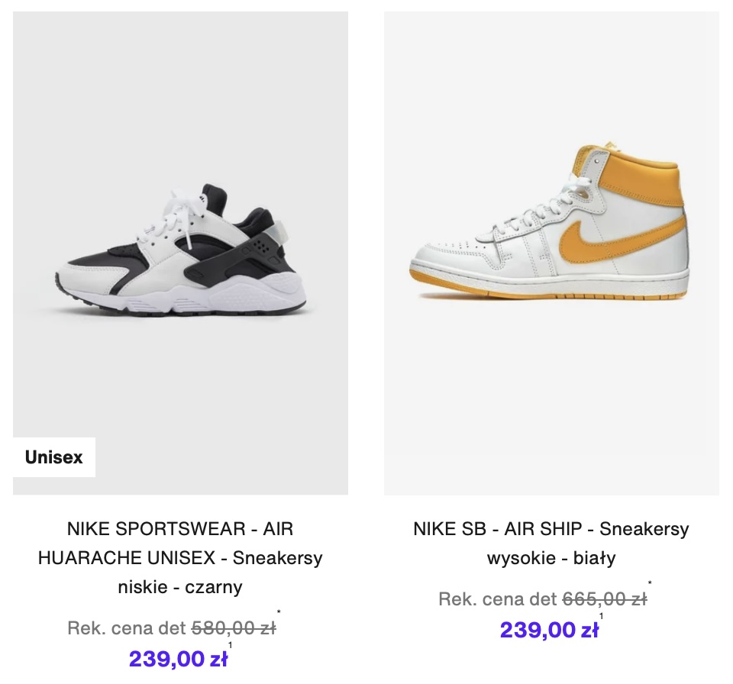
Task: Click footnote marker 1 on Air Ship price
Action: pos(602,616)
